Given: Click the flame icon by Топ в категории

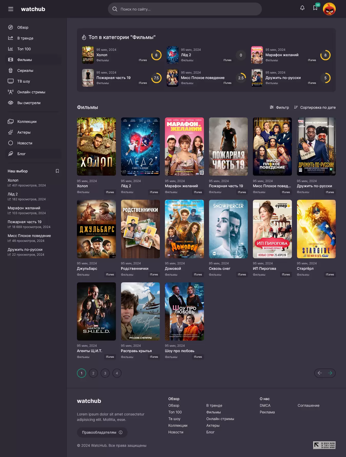Looking at the screenshot, I should [84, 37].
